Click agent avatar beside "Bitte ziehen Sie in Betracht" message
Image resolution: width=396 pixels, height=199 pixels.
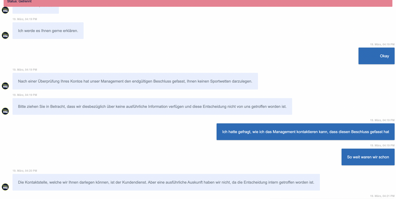click(x=5, y=111)
